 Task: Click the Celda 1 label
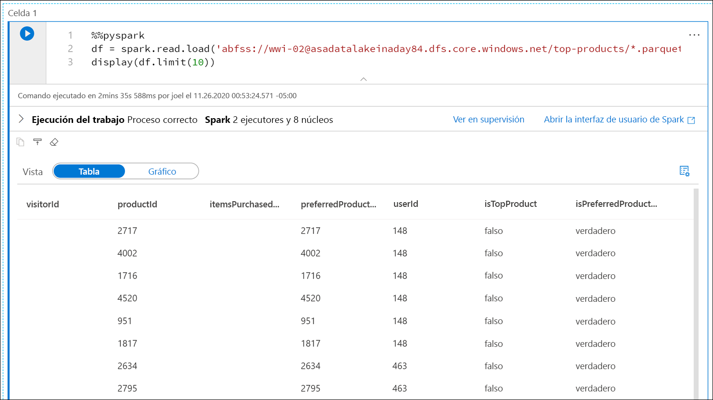[x=22, y=13]
